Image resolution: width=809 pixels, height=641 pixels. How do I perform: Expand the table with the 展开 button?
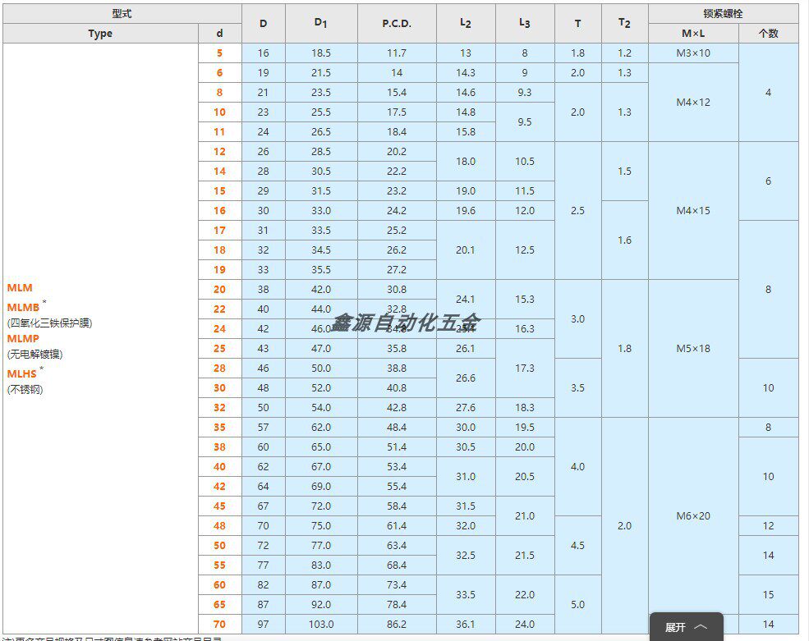[686, 626]
